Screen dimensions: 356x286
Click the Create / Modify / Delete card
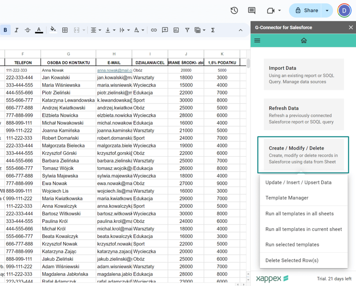304,155
